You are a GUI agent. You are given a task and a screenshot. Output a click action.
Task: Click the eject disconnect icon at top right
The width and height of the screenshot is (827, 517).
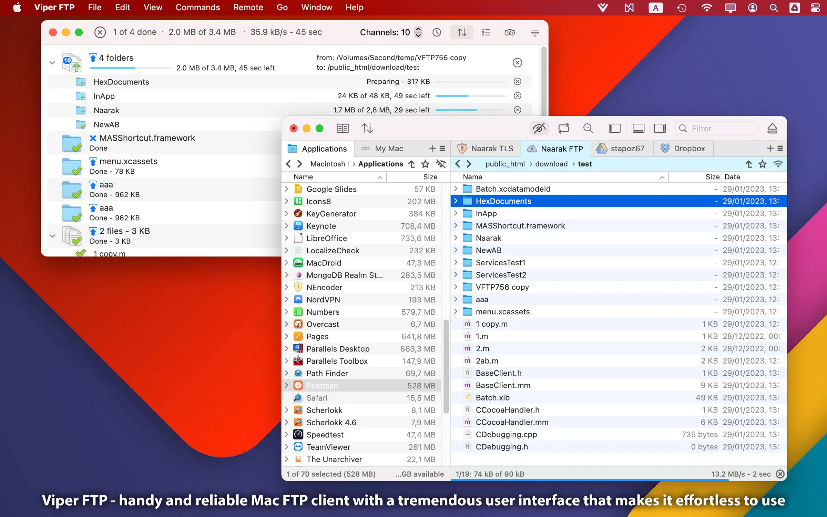pos(773,128)
